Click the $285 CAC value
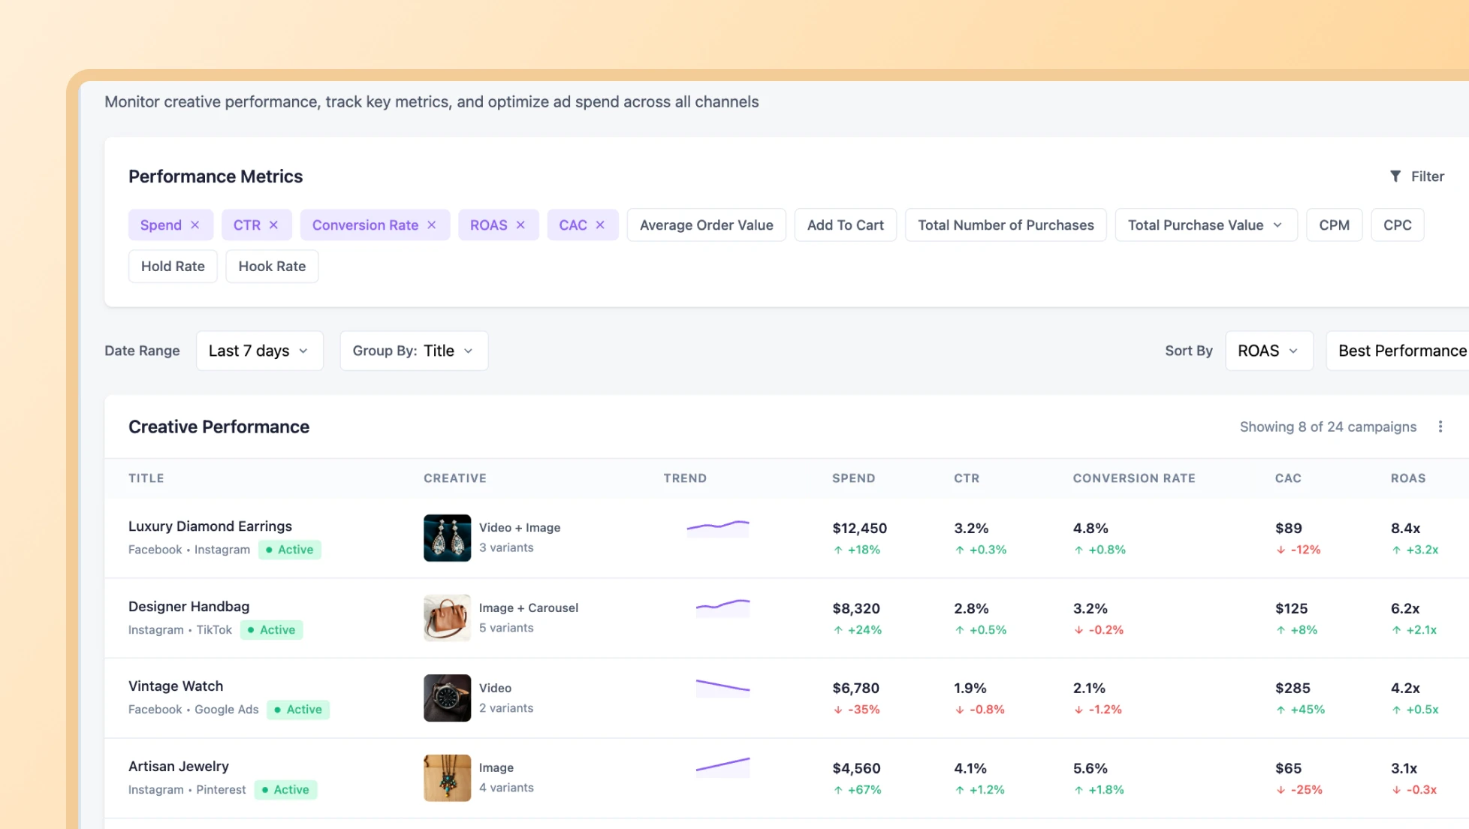Image resolution: width=1469 pixels, height=829 pixels. coord(1293,689)
